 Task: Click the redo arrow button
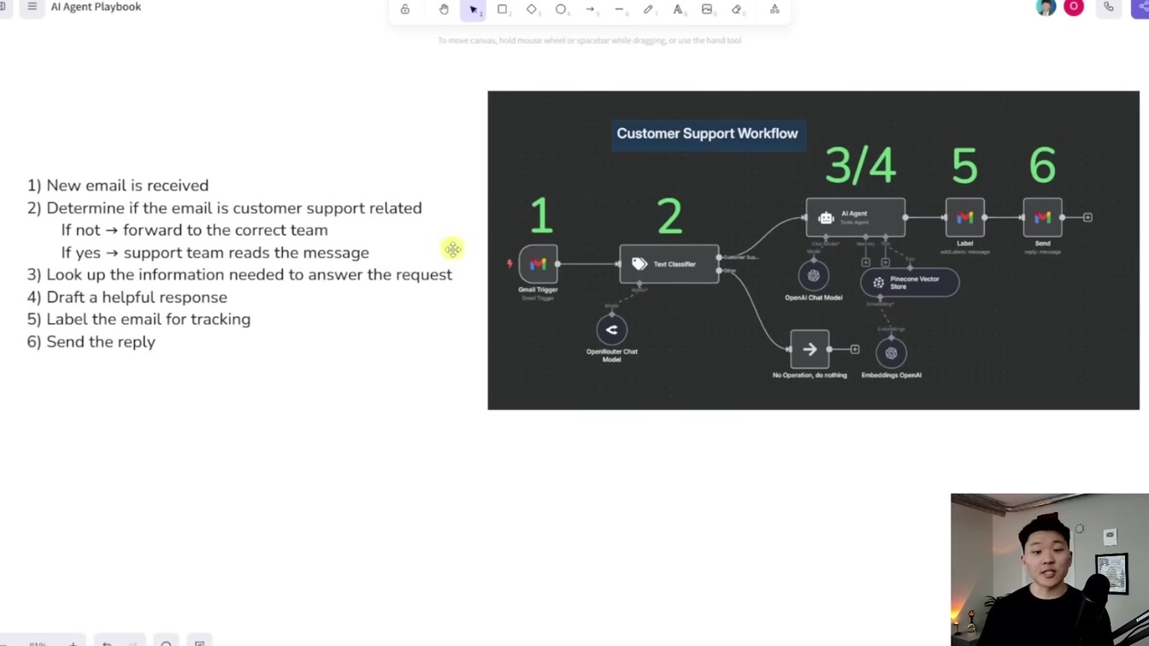(x=132, y=643)
